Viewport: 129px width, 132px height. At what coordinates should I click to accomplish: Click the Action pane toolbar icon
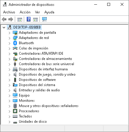(x=35, y=19)
